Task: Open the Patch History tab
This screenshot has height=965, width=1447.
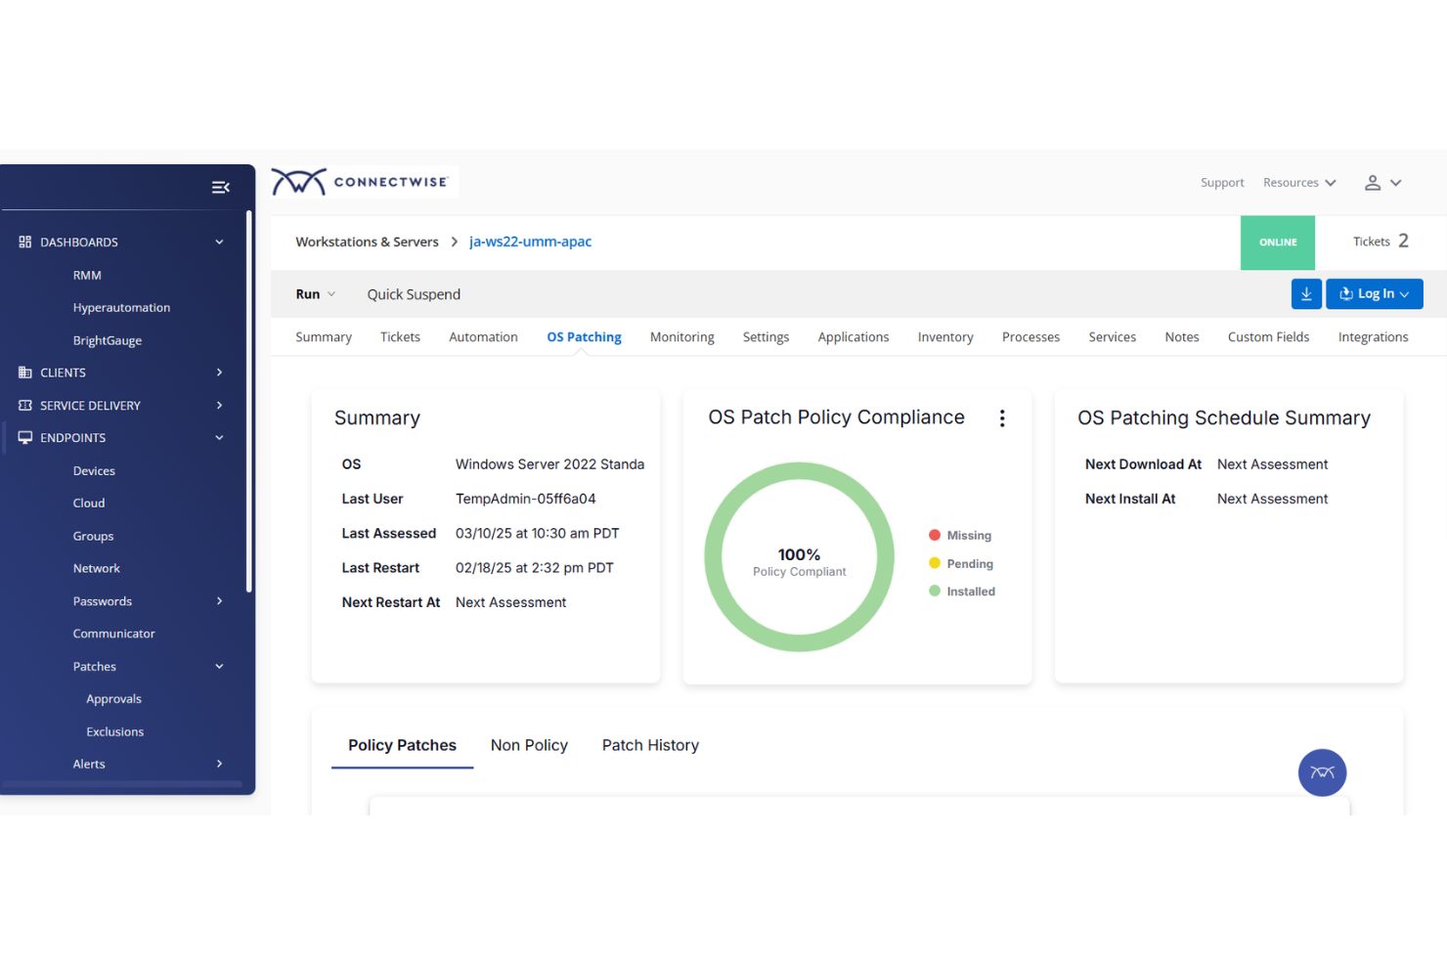Action: click(649, 745)
